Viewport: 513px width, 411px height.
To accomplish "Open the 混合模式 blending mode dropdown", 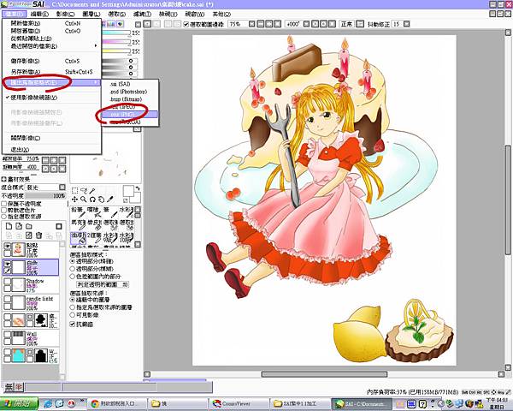I will pyautogui.click(x=62, y=188).
